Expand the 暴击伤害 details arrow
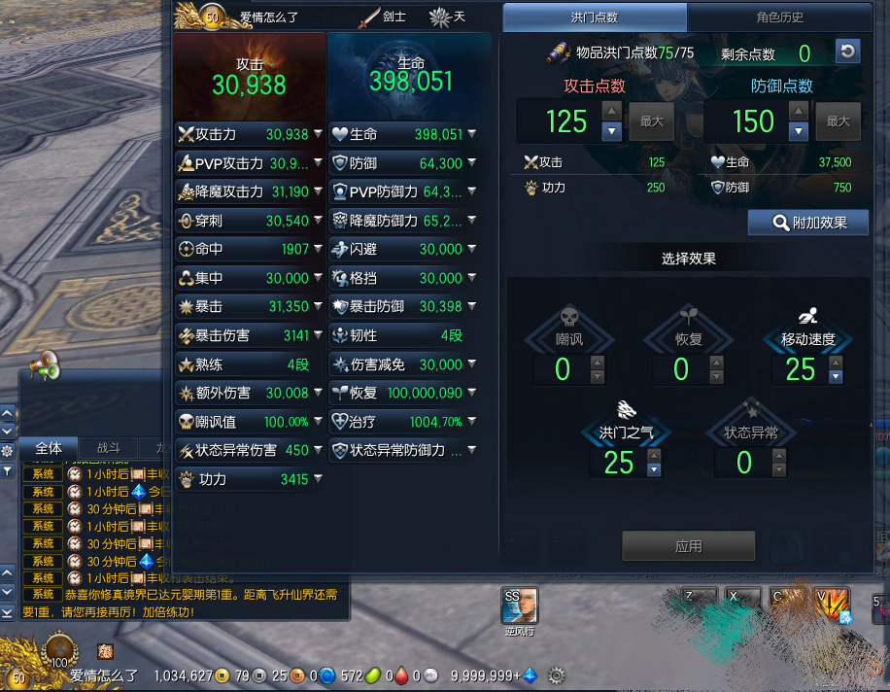 [x=318, y=335]
